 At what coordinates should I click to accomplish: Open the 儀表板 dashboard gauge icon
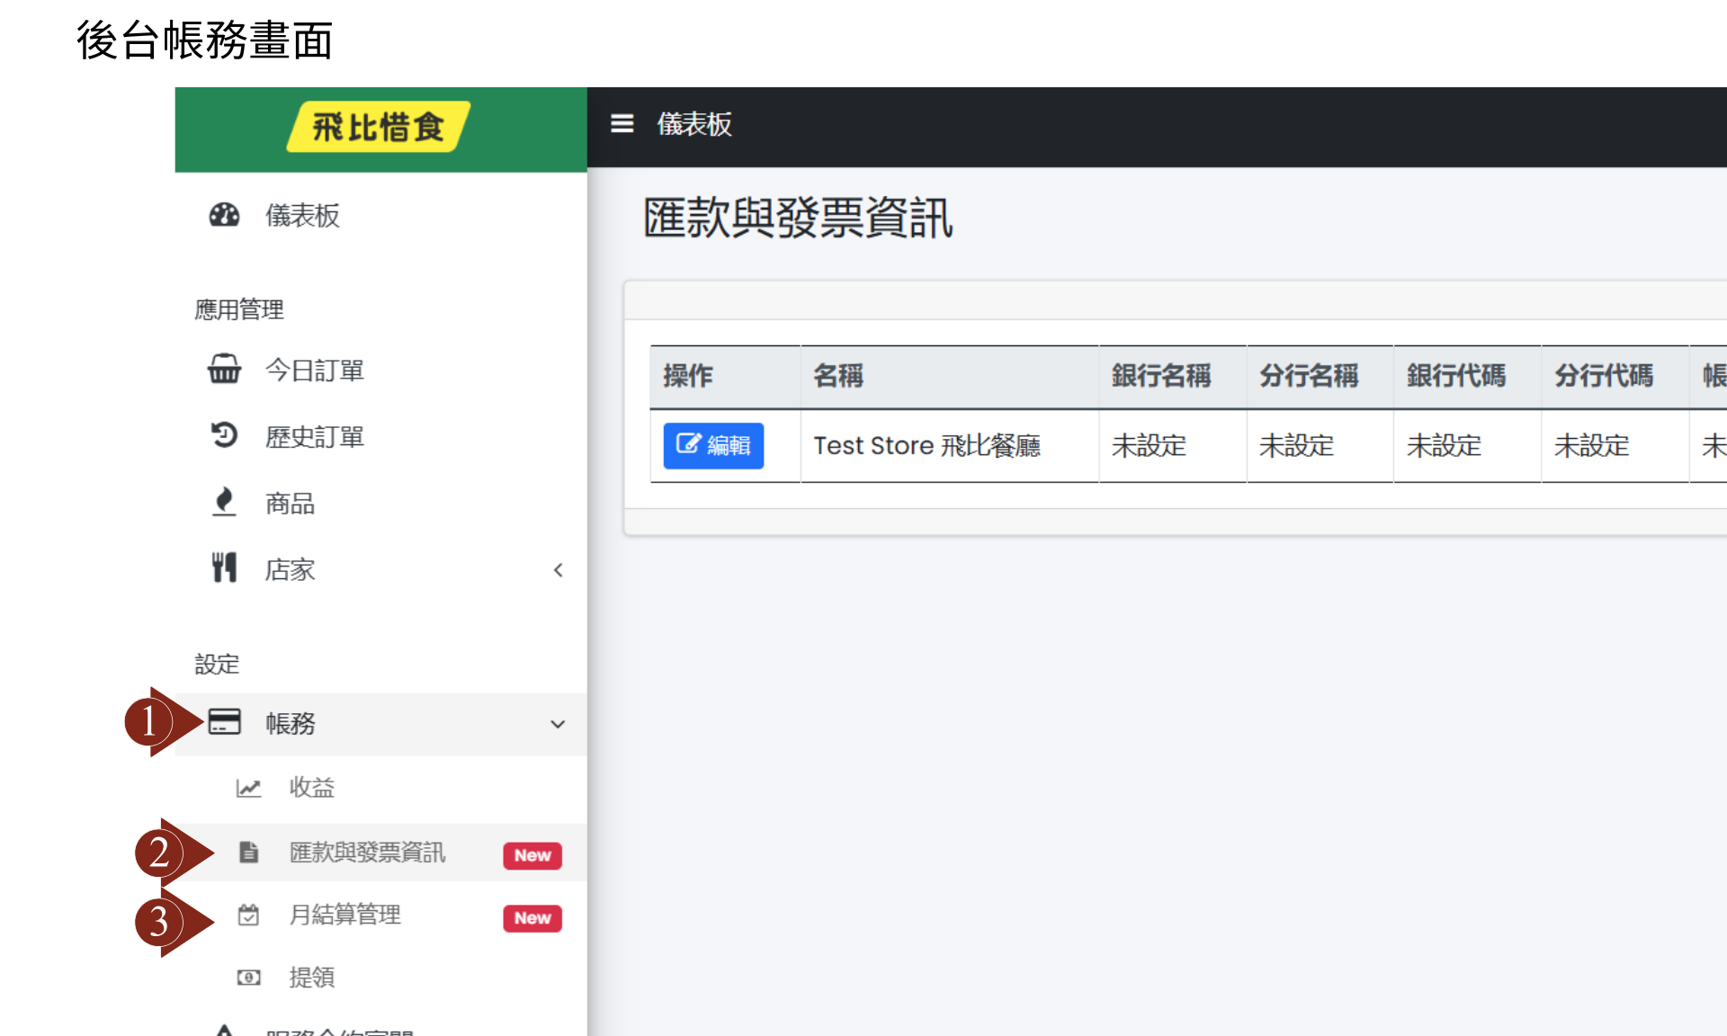[x=224, y=215]
